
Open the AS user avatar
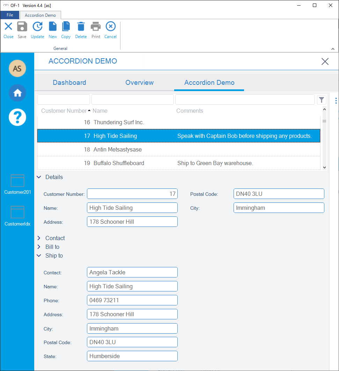(x=17, y=68)
